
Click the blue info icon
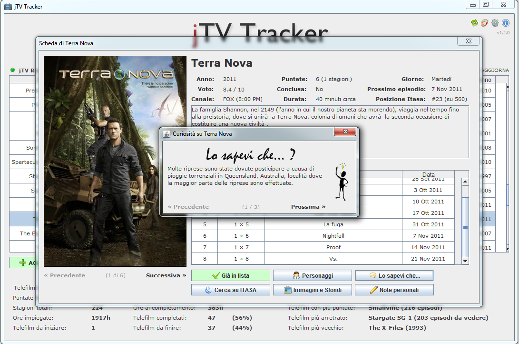tap(505, 23)
